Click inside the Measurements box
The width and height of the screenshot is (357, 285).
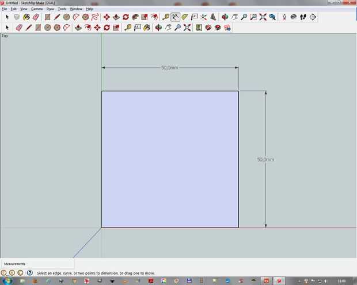coord(37,264)
